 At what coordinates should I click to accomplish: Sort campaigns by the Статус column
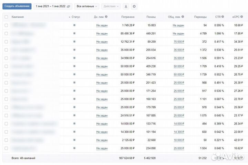coord(75,17)
